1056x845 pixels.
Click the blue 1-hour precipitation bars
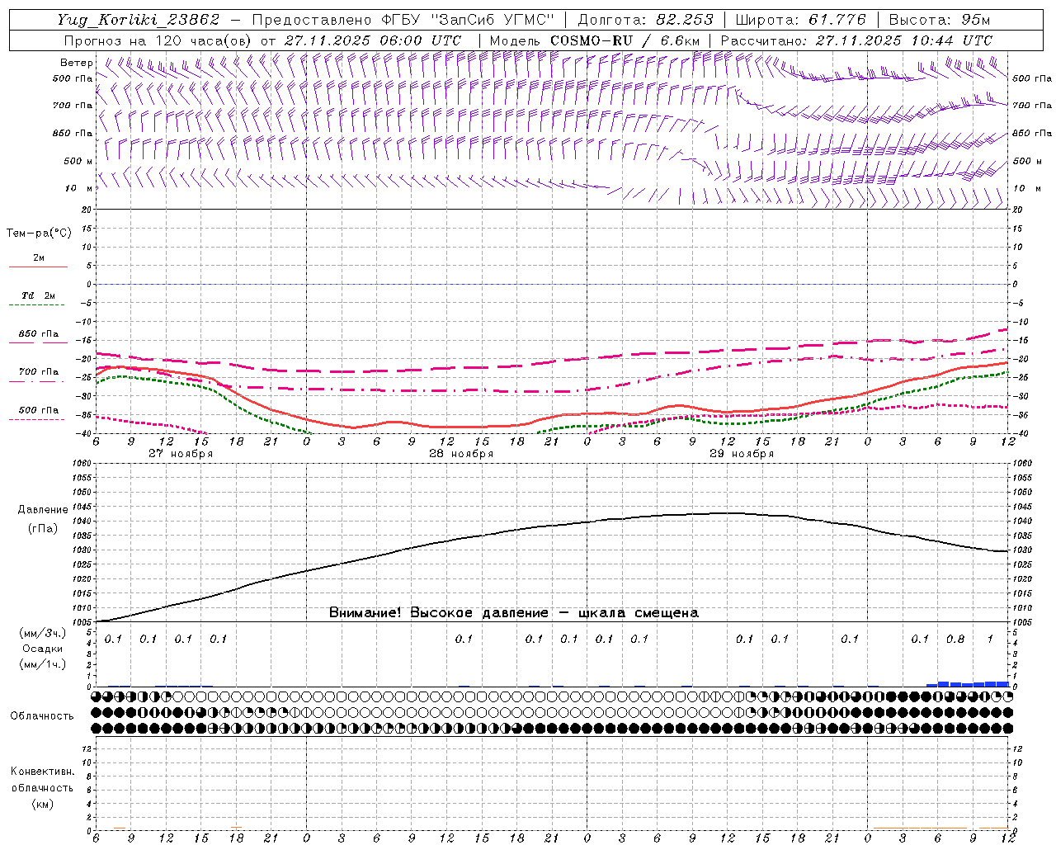click(x=967, y=683)
